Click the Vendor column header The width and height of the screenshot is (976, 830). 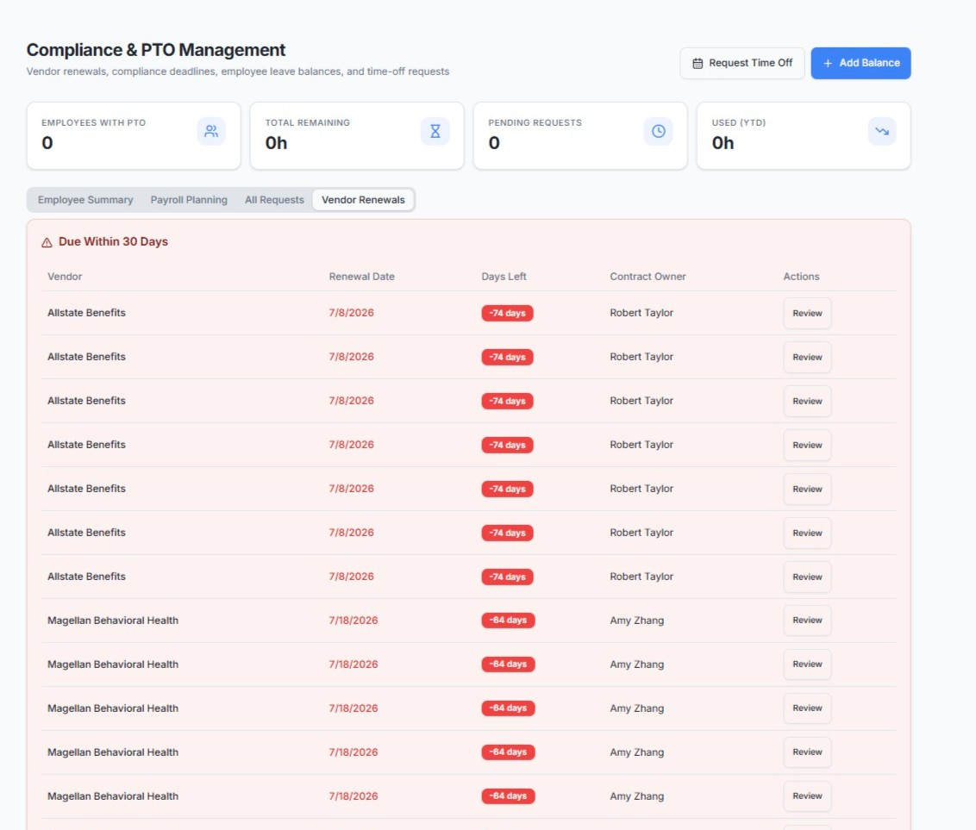pyautogui.click(x=65, y=277)
